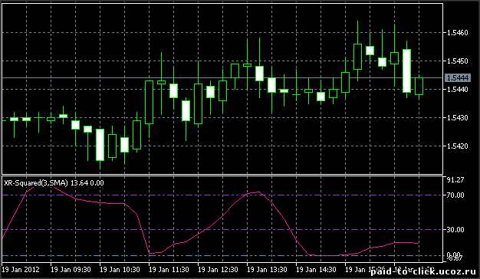Click the 30.00 indicator level label
480x279 pixels.
[x=455, y=230]
